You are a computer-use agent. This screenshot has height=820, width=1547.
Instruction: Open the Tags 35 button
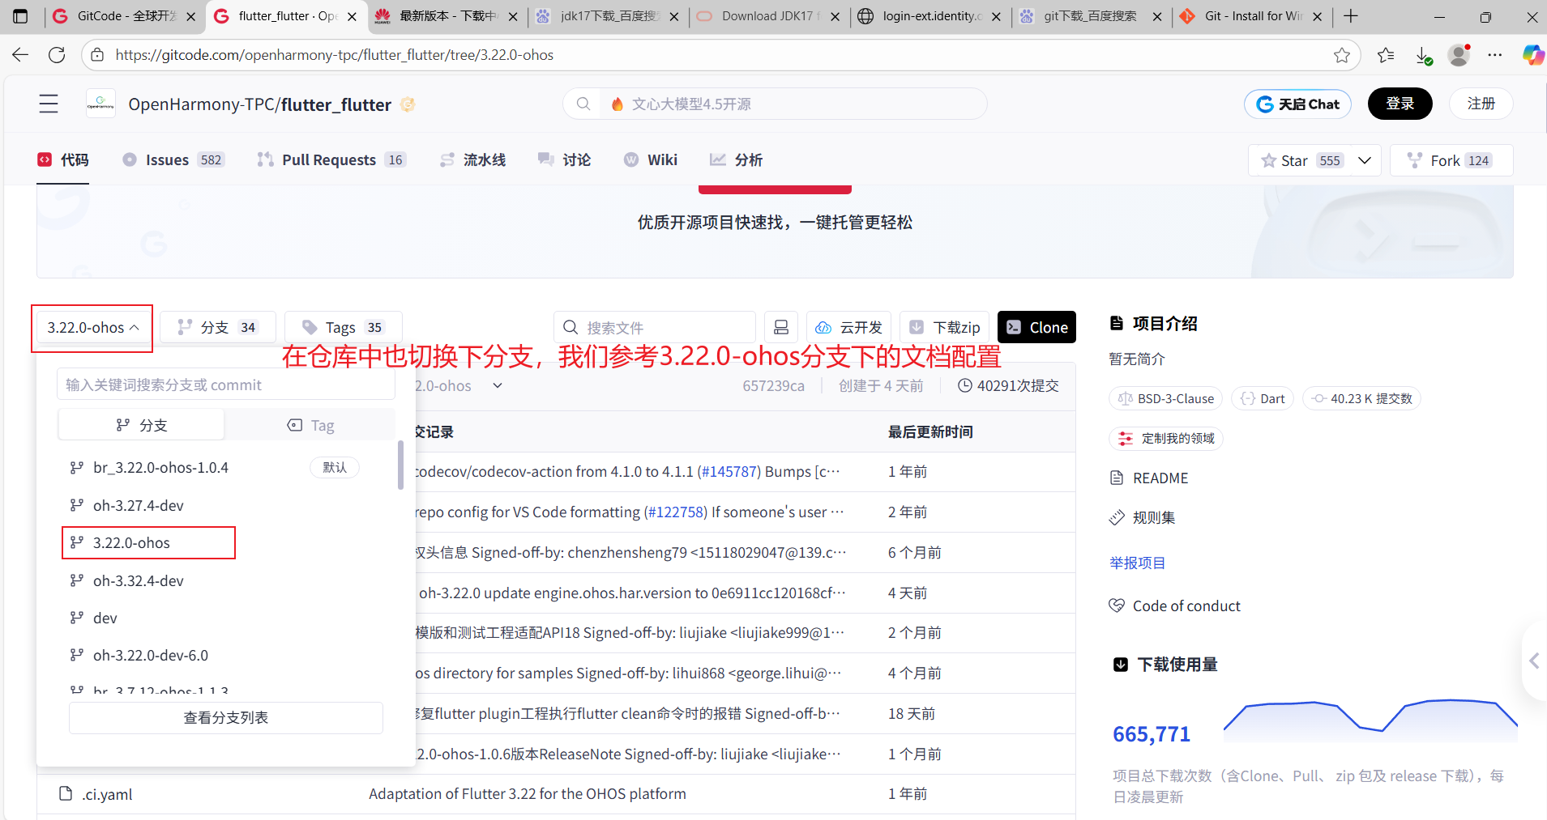(344, 327)
